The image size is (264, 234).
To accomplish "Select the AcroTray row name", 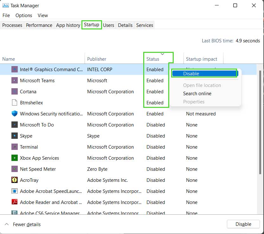I will [x=29, y=180].
